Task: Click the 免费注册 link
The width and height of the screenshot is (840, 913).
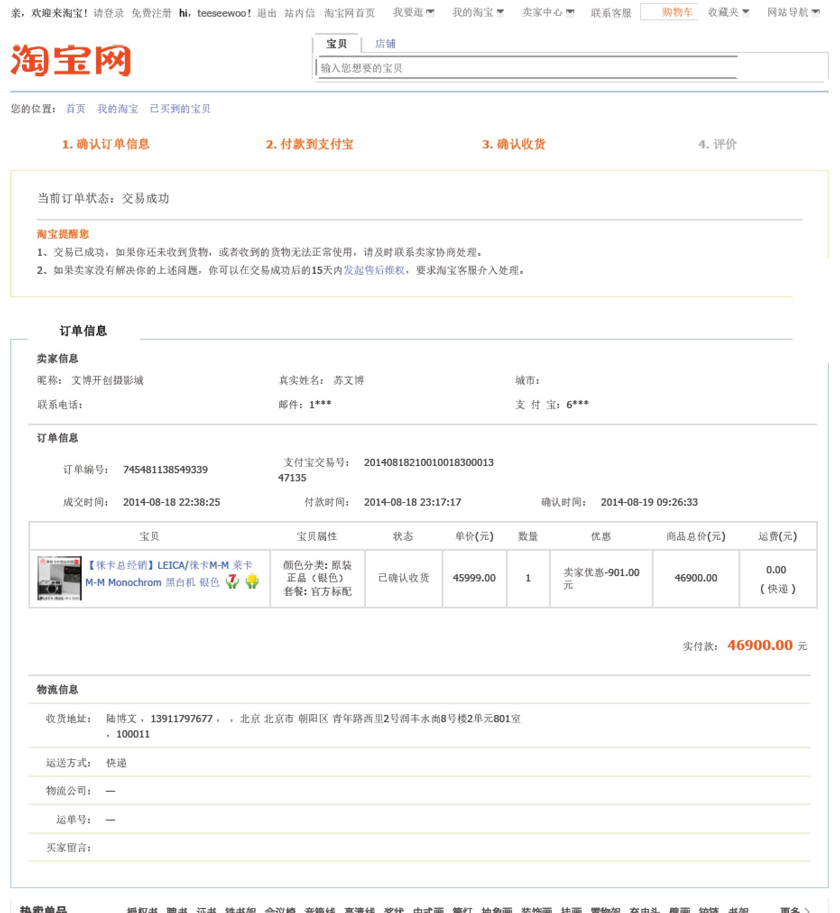Action: point(152,13)
